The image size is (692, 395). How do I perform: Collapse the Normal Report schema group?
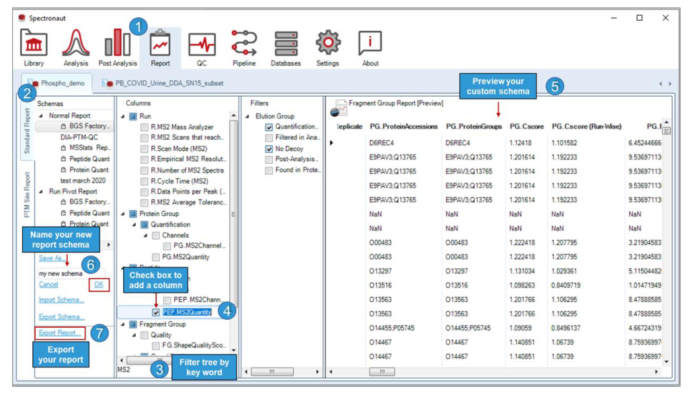[41, 116]
